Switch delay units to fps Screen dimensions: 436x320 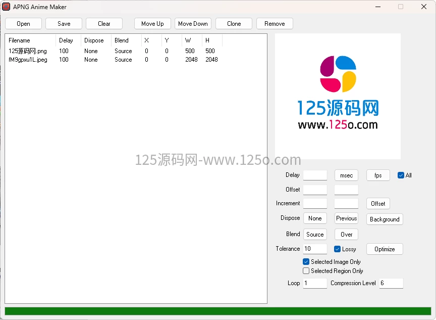click(x=378, y=175)
